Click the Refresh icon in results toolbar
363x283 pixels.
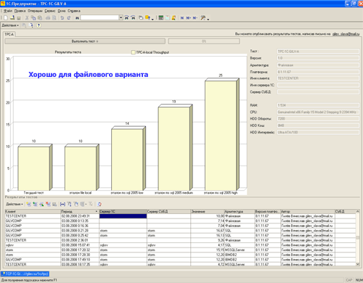(99, 204)
